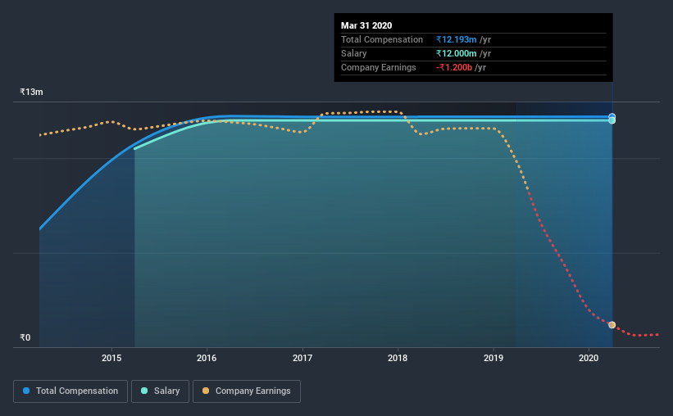The height and width of the screenshot is (416, 673).
Task: Click the ₹0 y-axis label
Action: tap(25, 338)
